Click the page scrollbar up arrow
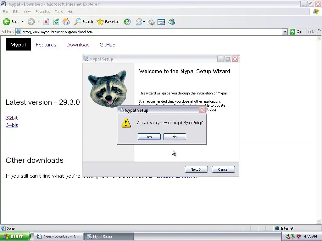This screenshot has width=322, height=241. click(319, 39)
